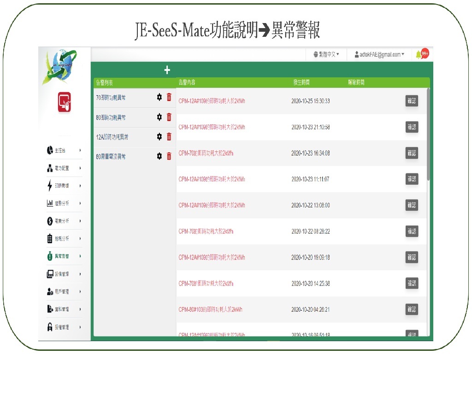The width and height of the screenshot is (472, 407).
Task: Open the 繁體中文 language dropdown
Action: [326, 54]
